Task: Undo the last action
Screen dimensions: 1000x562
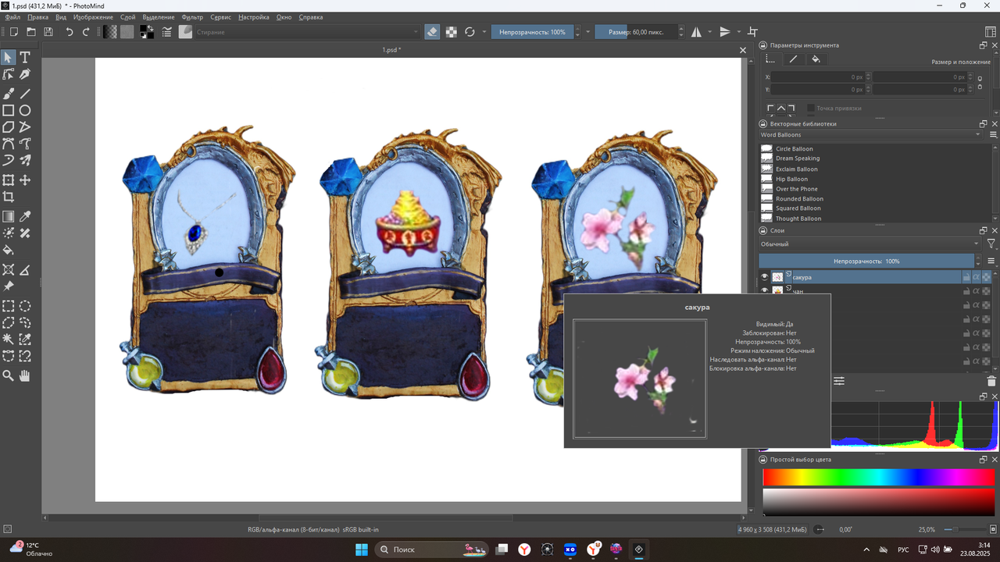Action: [x=70, y=32]
